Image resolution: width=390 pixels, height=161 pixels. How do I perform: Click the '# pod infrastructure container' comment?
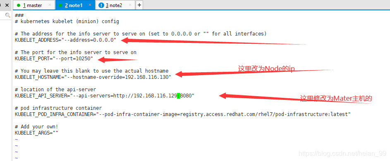coord(58,108)
